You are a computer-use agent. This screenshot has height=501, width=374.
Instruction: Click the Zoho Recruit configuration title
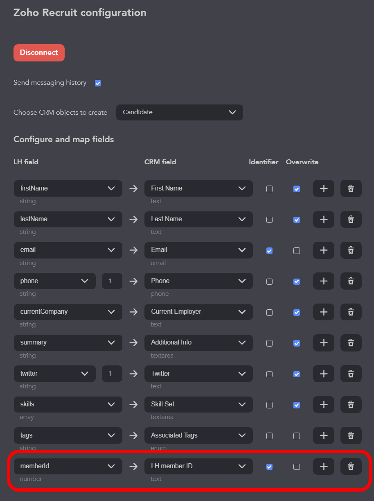(80, 13)
